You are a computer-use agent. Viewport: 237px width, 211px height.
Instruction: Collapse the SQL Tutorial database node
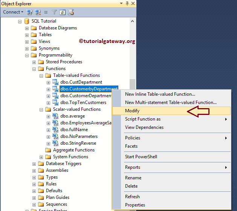[x=20, y=21]
